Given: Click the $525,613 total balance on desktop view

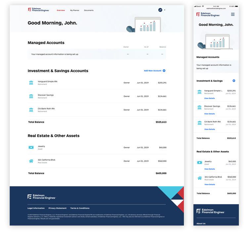Looking at the screenshot, I should 161,122.
